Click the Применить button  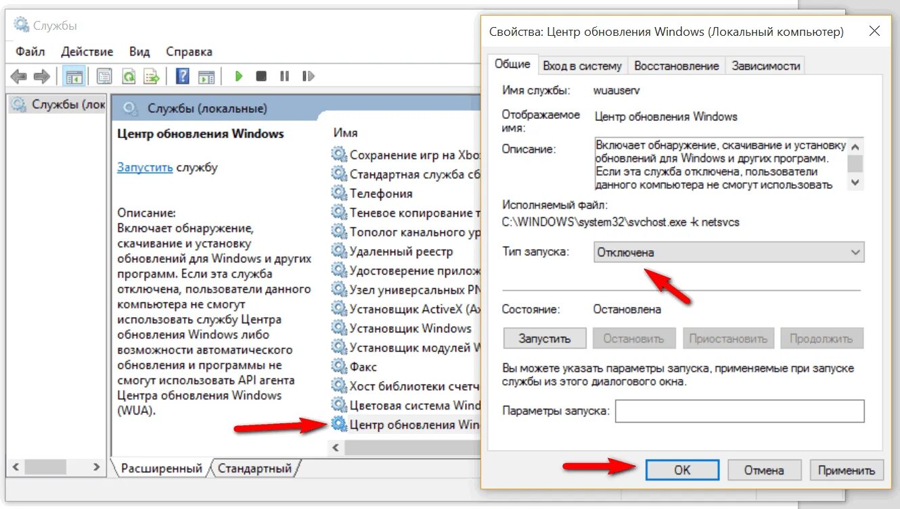click(x=846, y=470)
